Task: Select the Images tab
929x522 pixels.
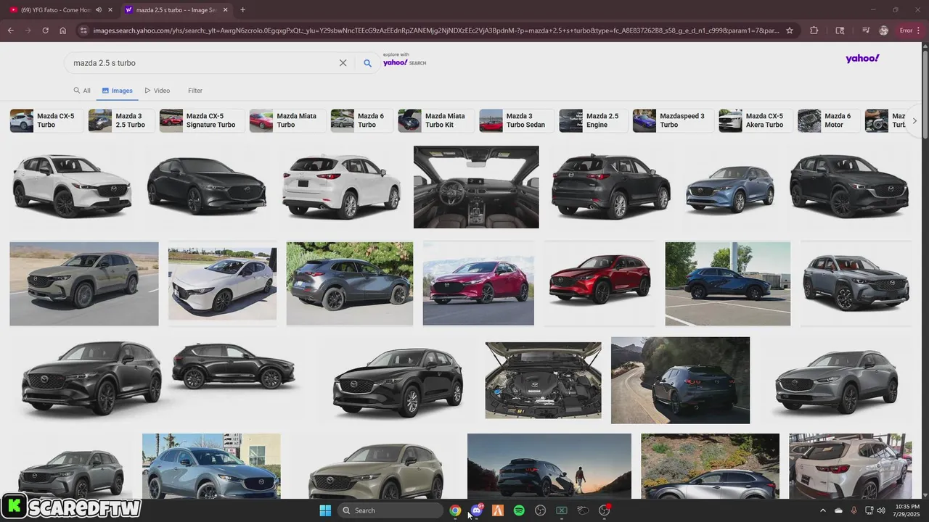Action: pos(118,91)
